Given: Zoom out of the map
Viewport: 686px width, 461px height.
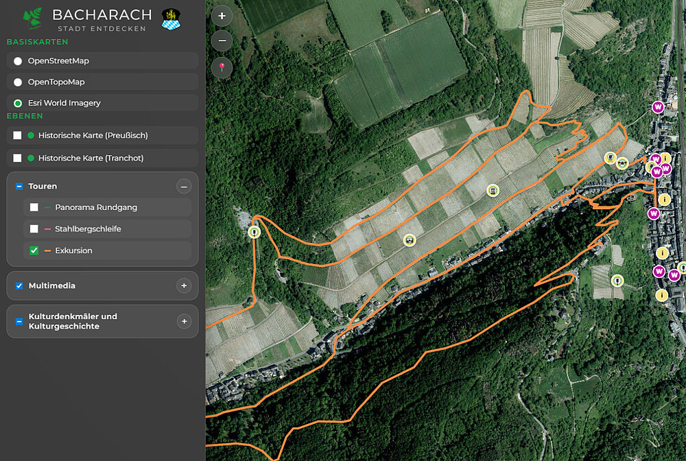Looking at the screenshot, I should tap(222, 41).
